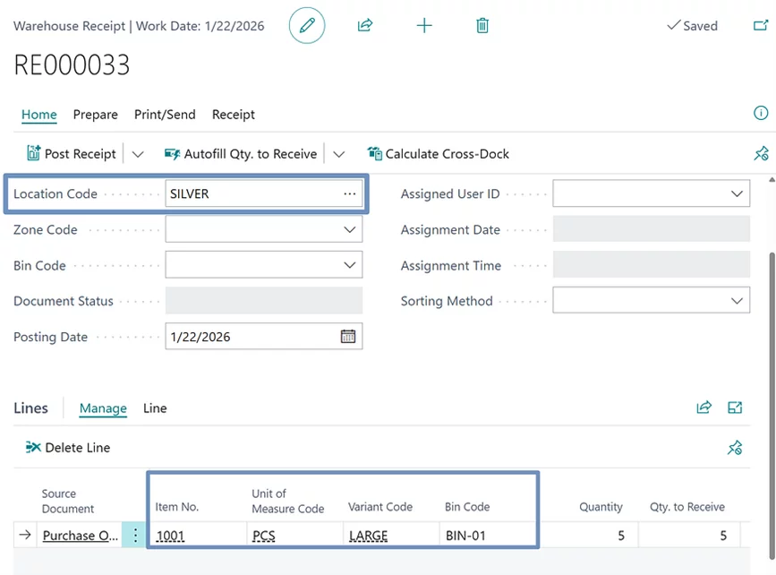776x575 pixels.
Task: Click the pencil edit icon
Action: (x=307, y=26)
